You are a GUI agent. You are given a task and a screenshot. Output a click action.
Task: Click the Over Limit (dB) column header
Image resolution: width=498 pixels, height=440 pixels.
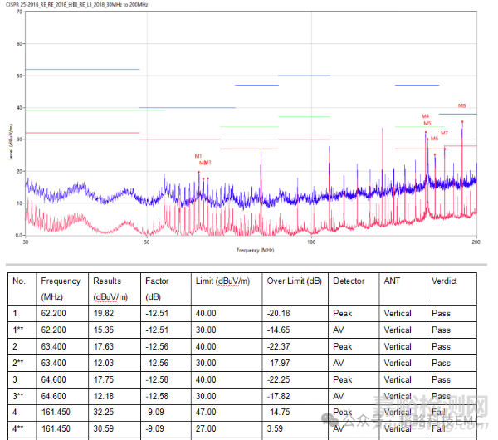point(294,281)
